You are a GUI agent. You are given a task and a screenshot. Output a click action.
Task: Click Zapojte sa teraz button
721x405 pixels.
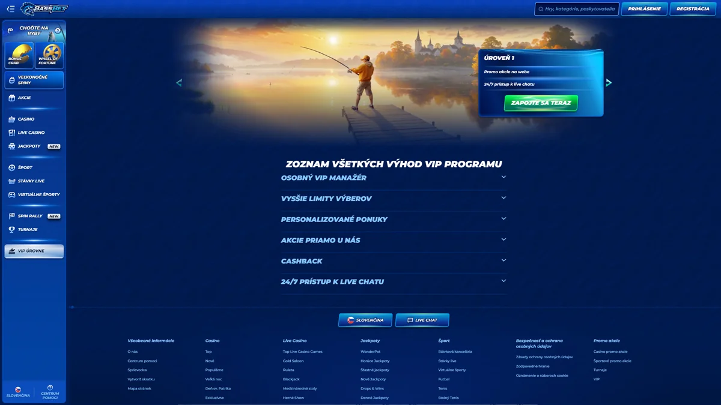pos(541,103)
